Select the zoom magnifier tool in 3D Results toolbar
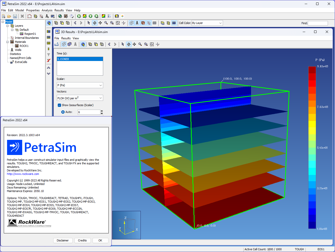Viewport: 335px width, 252px height. 140,44
